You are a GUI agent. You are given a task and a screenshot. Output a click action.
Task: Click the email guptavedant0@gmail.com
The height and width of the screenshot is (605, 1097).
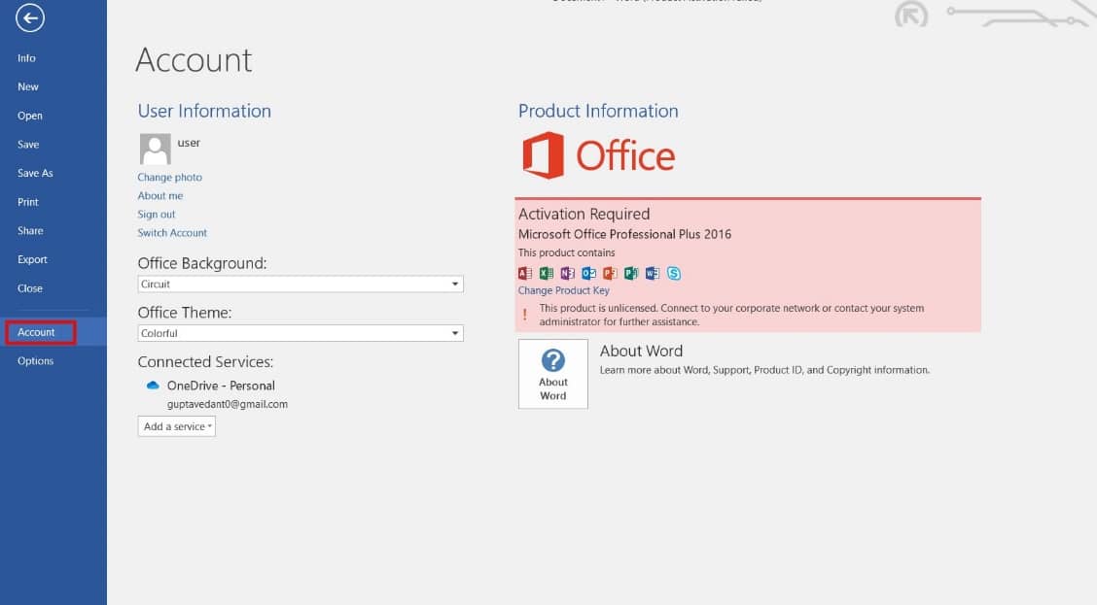[x=228, y=404]
